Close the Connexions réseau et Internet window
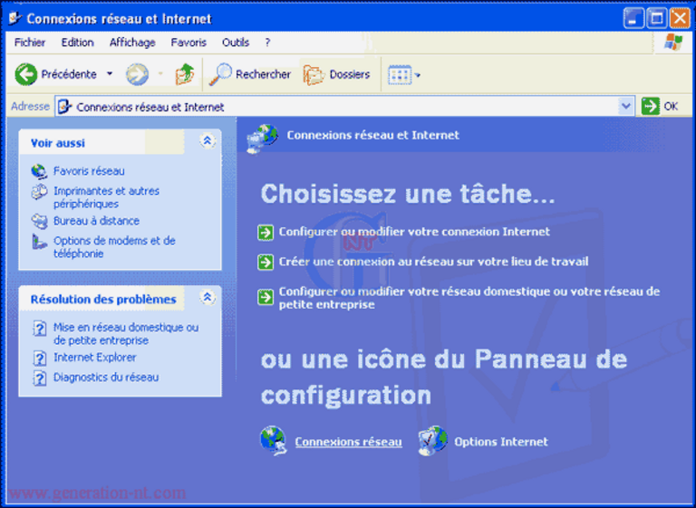Image resolution: width=696 pixels, height=508 pixels. pos(680,18)
